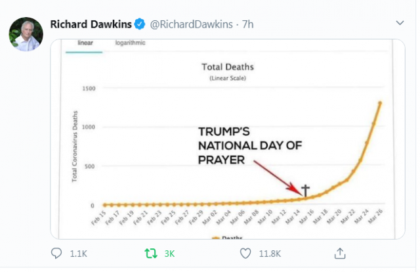Click the 3K retweet count
Screen dimensions: 420x272
click(x=169, y=254)
